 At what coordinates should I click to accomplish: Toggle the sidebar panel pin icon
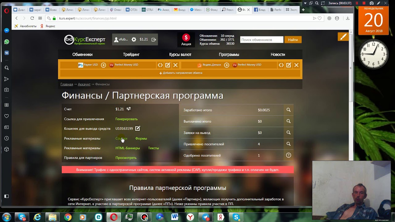[x=6, y=196]
